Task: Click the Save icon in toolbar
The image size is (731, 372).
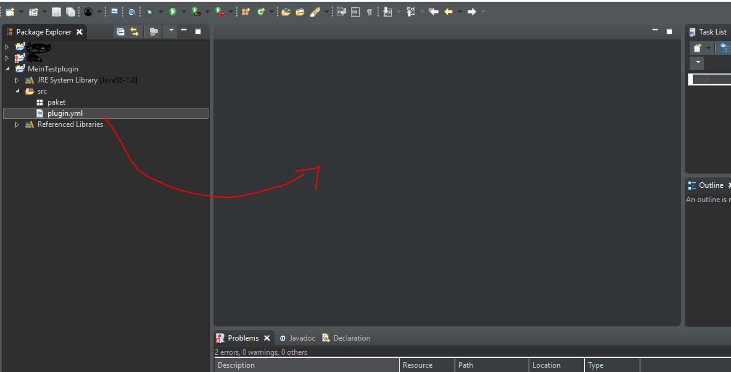Action: (56, 12)
